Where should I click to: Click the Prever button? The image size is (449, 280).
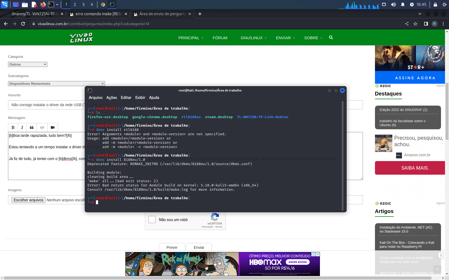[x=172, y=247]
